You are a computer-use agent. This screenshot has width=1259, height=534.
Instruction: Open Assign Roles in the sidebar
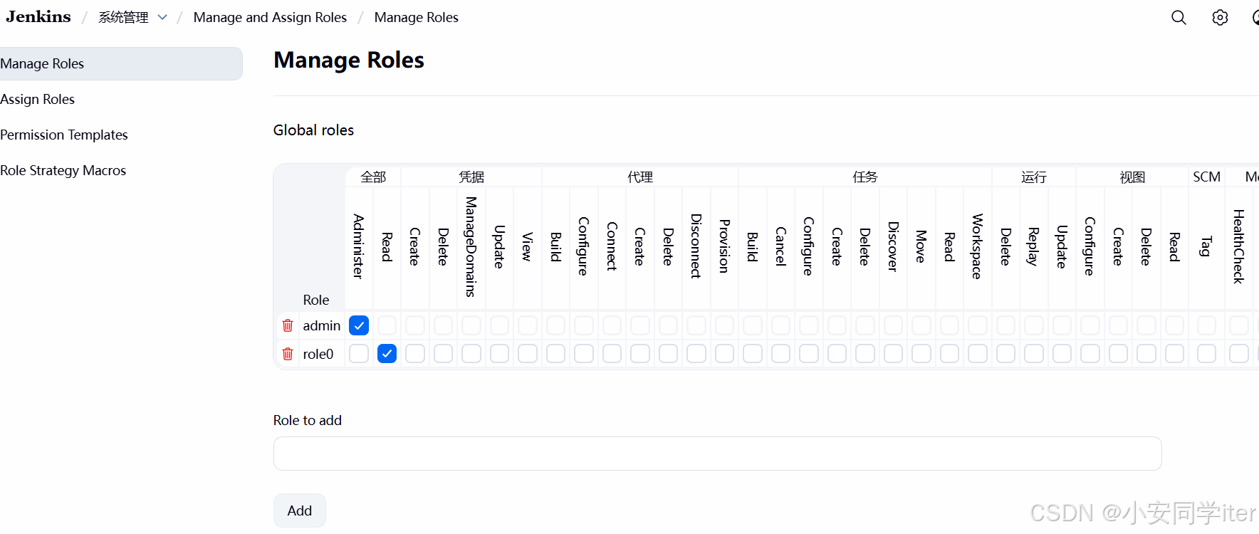pos(37,99)
